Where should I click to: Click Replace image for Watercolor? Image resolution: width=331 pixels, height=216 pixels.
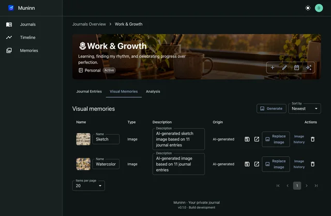(x=276, y=164)
